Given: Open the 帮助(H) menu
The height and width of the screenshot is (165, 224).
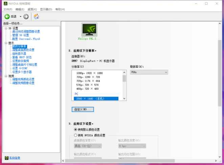Looking at the screenshot, I should 60,9.
